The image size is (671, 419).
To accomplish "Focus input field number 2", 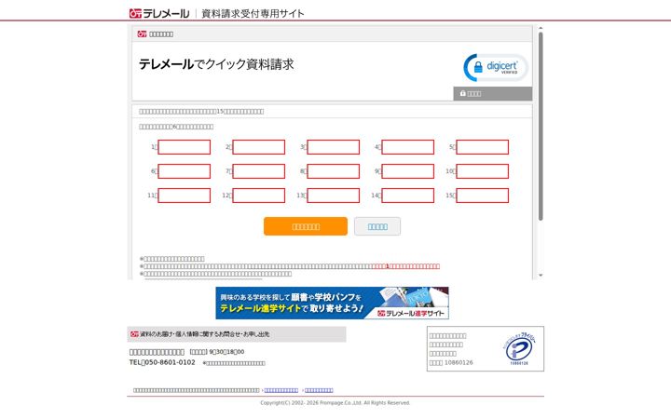I will point(258,147).
